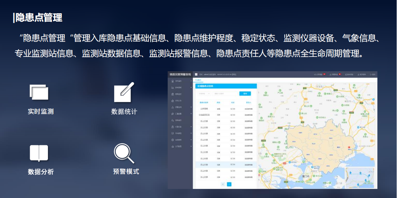Click the 责任人 column header
This screenshot has width=397, height=198.
(248, 103)
